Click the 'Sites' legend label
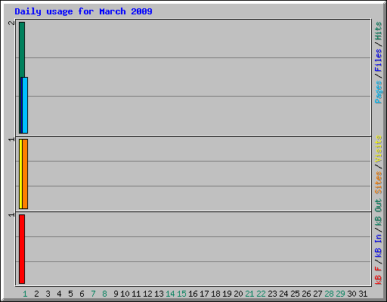 pos(378,183)
